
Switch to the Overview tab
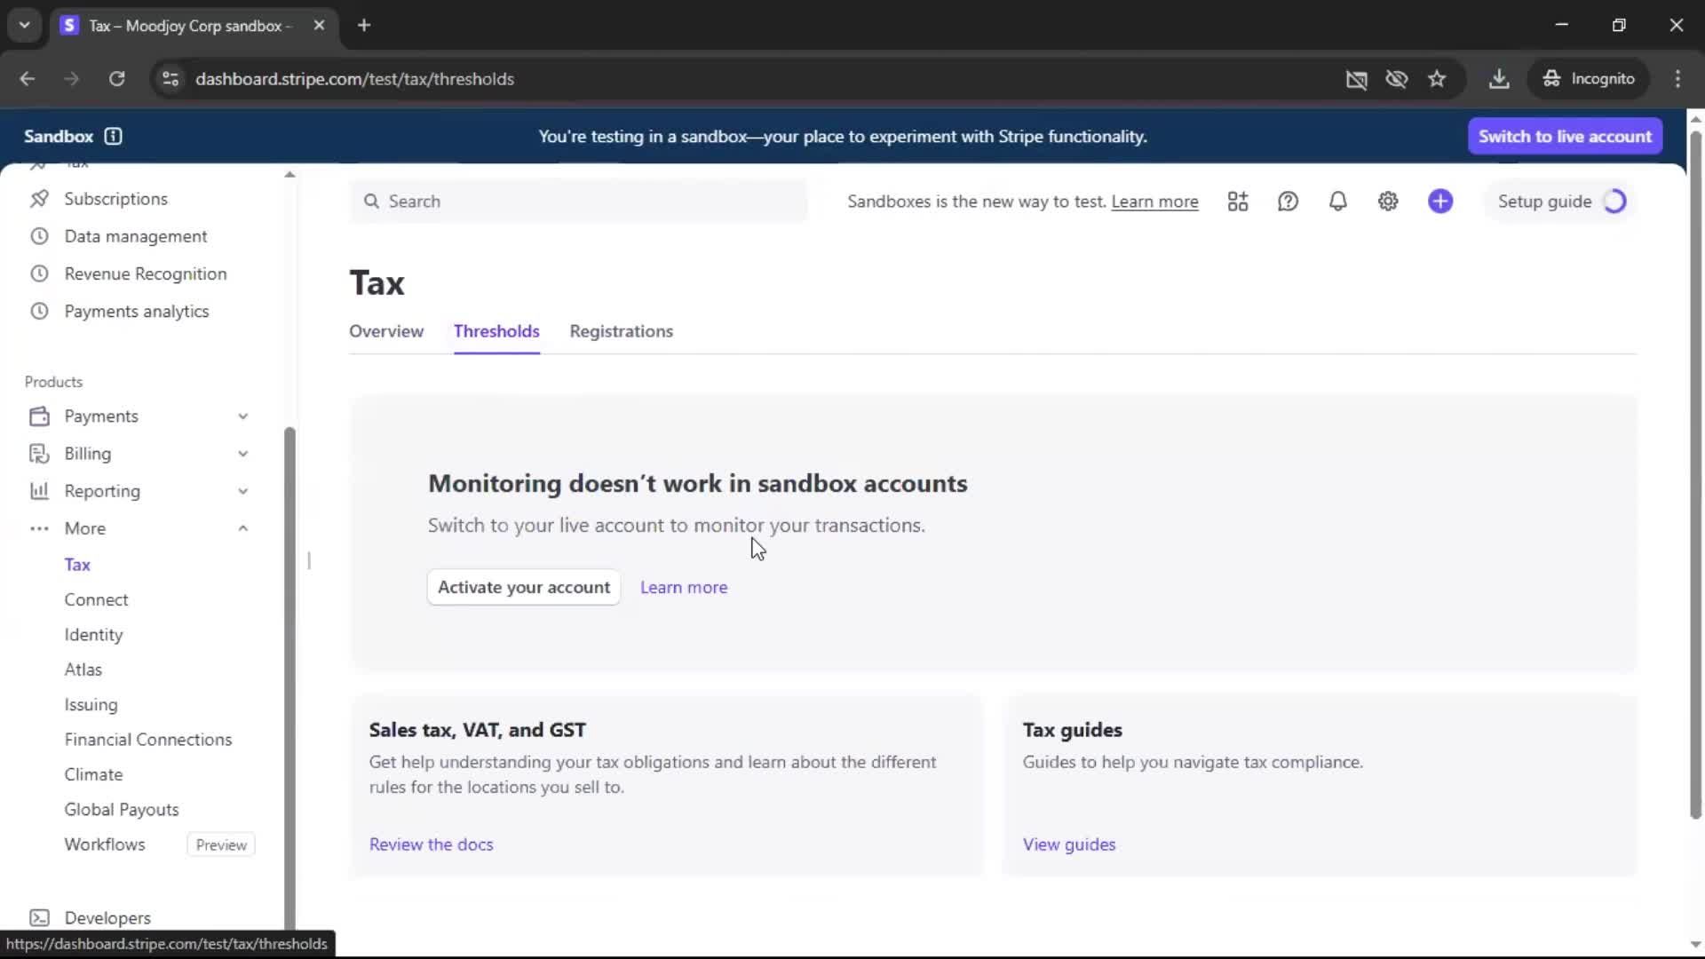pyautogui.click(x=385, y=331)
